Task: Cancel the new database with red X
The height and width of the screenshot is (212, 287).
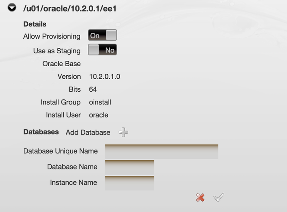Action: [x=200, y=197]
